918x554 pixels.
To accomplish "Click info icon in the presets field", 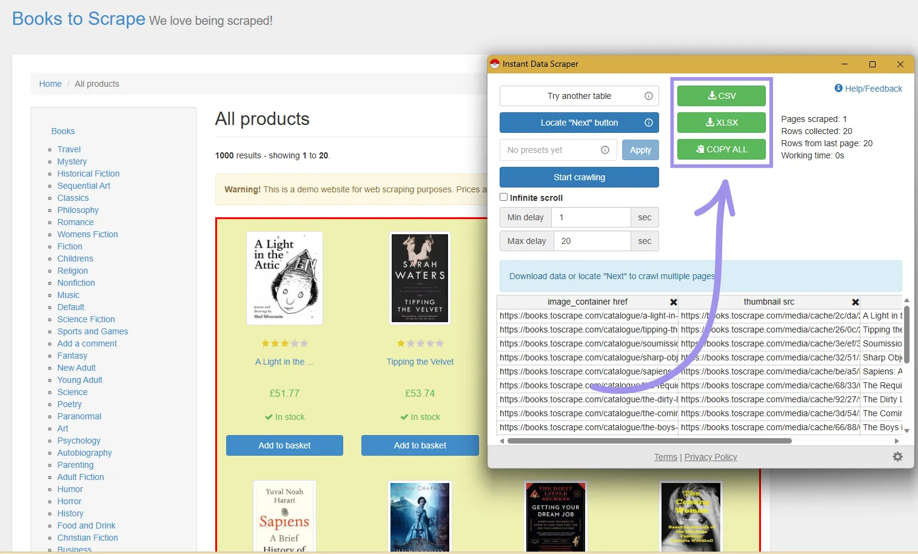I will [x=605, y=150].
